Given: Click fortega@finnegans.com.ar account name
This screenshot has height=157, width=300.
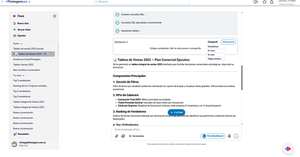Looking at the screenshot, I should (32, 143).
